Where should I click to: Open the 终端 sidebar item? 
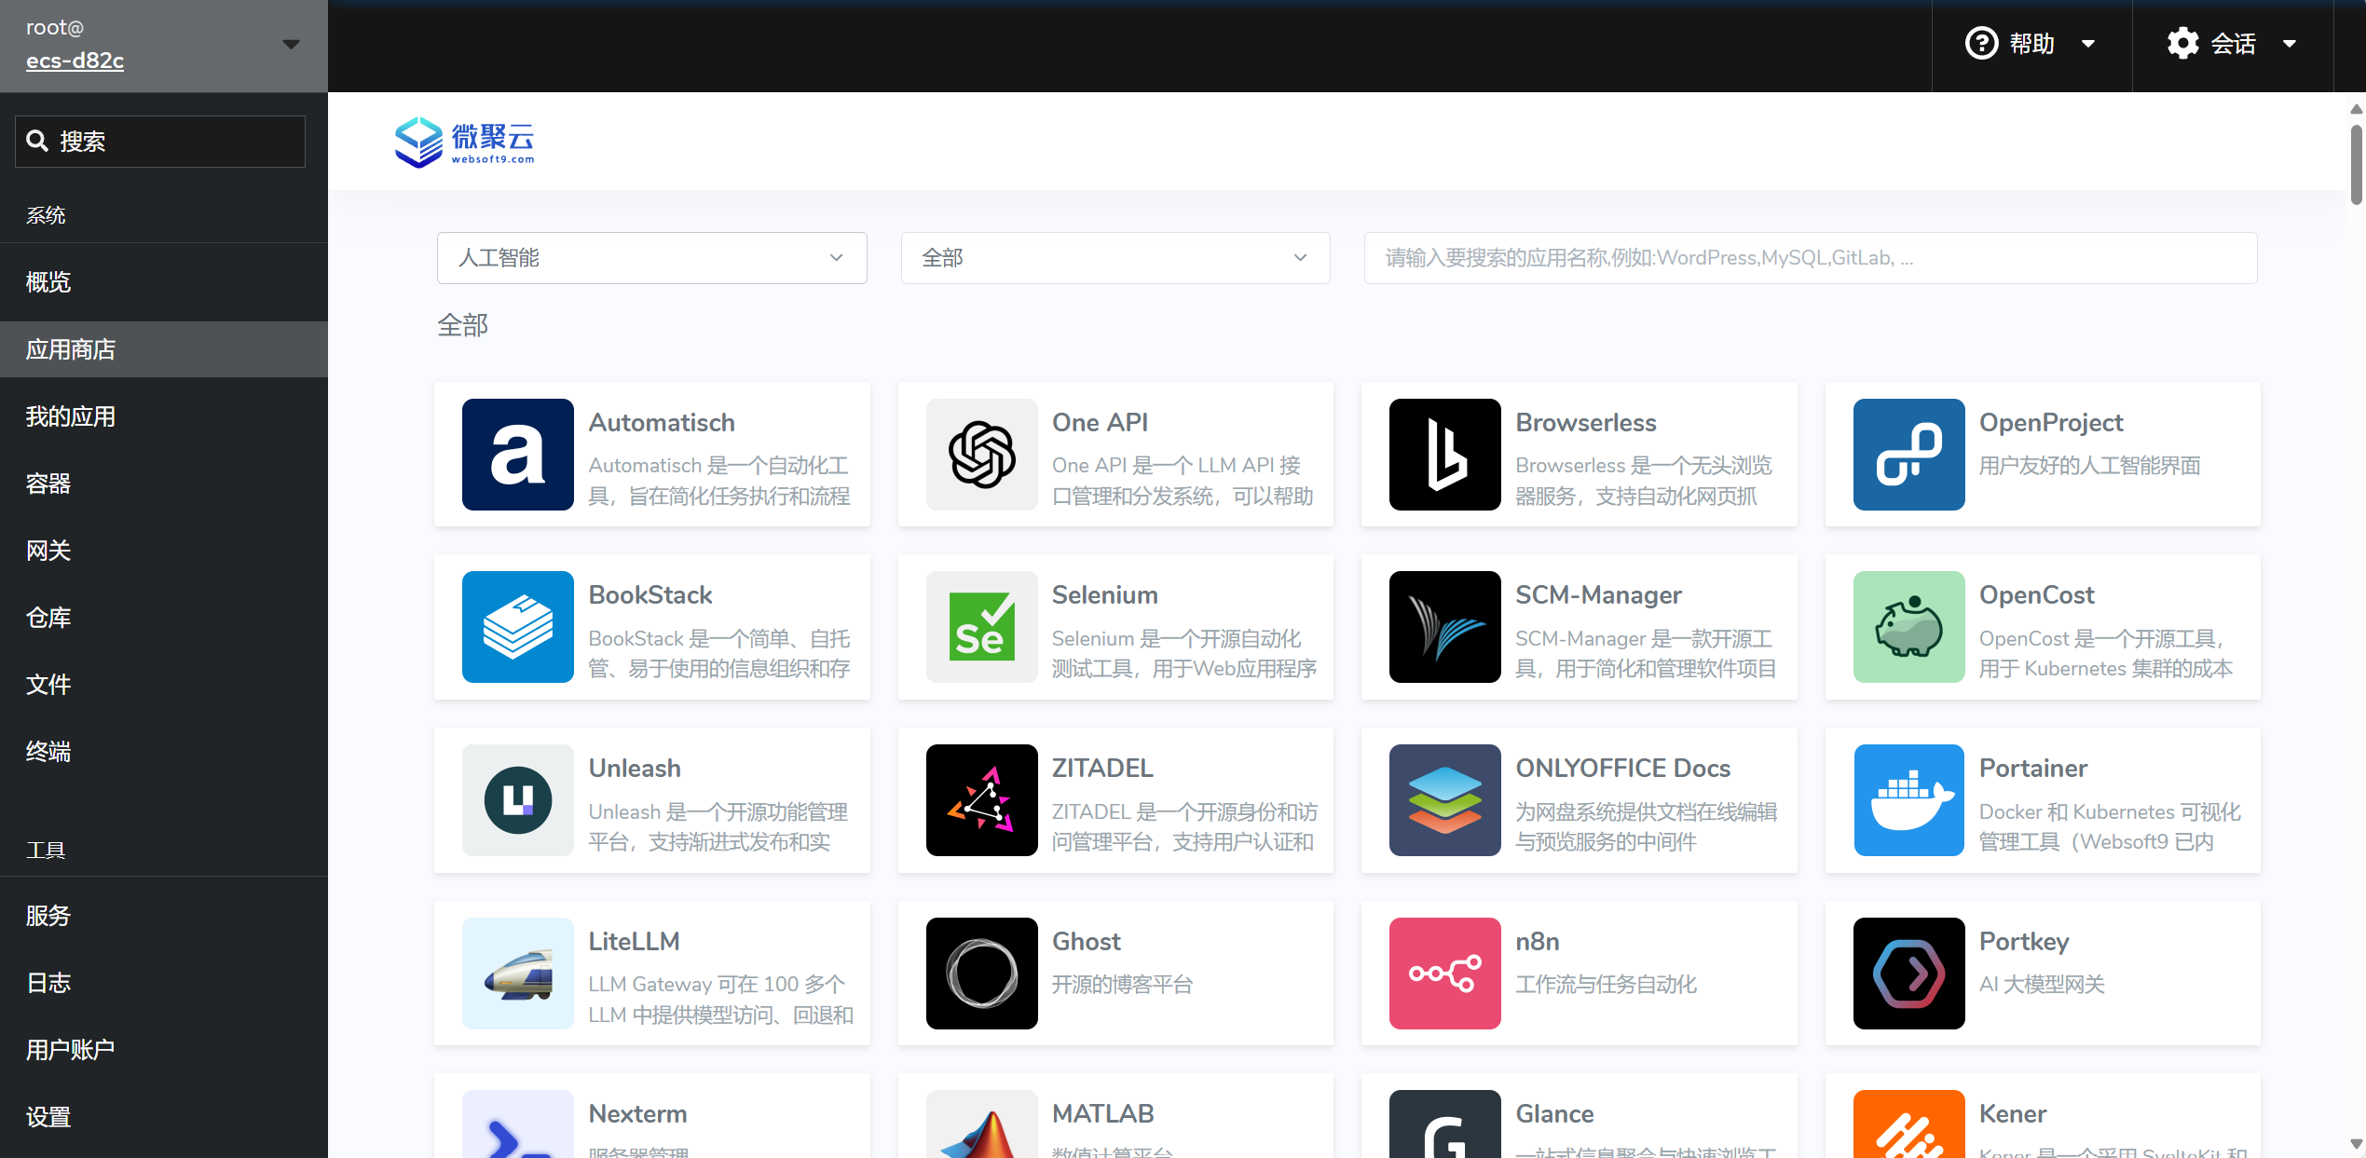pos(48,752)
